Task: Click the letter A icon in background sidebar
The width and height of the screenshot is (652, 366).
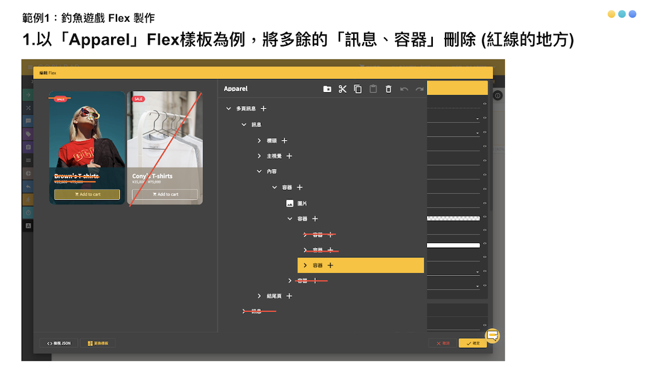Action: point(28,226)
